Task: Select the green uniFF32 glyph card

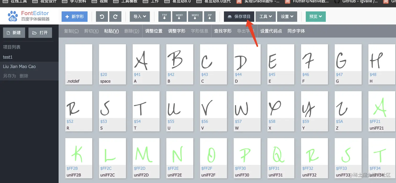Action: coord(315,158)
